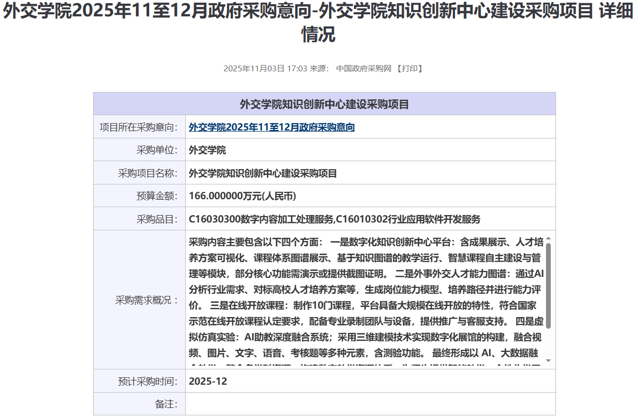Click the empty 备注 value cell

370,404
